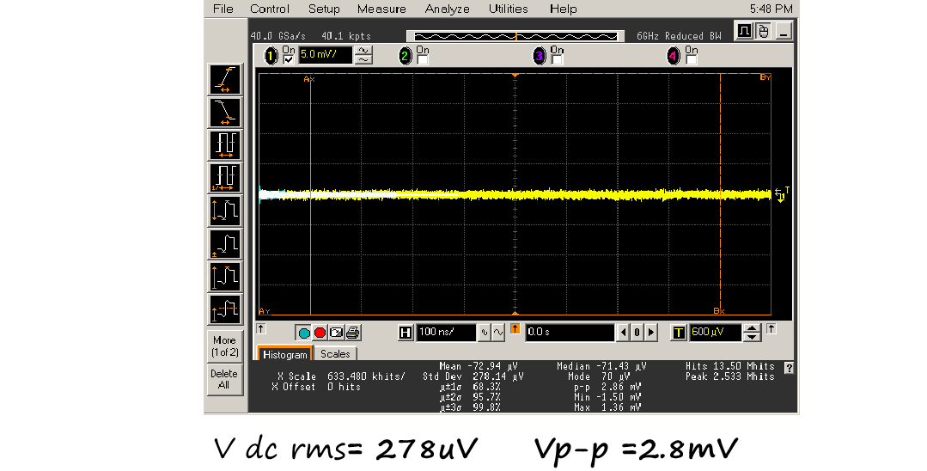Switch to the Scales tab
The width and height of the screenshot is (927, 471).
[335, 354]
